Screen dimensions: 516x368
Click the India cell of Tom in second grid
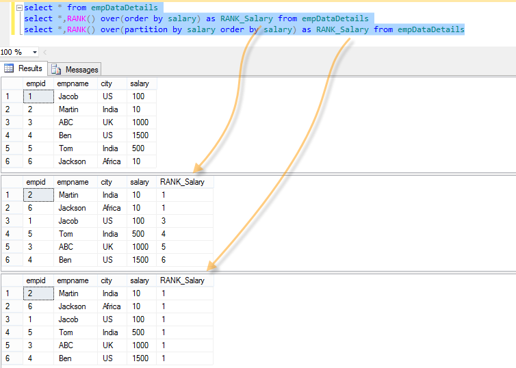(112, 234)
